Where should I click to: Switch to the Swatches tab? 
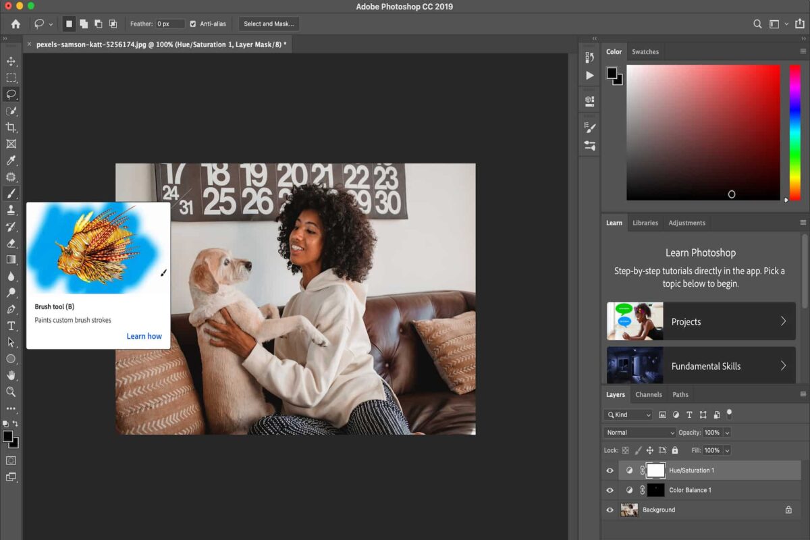point(645,52)
